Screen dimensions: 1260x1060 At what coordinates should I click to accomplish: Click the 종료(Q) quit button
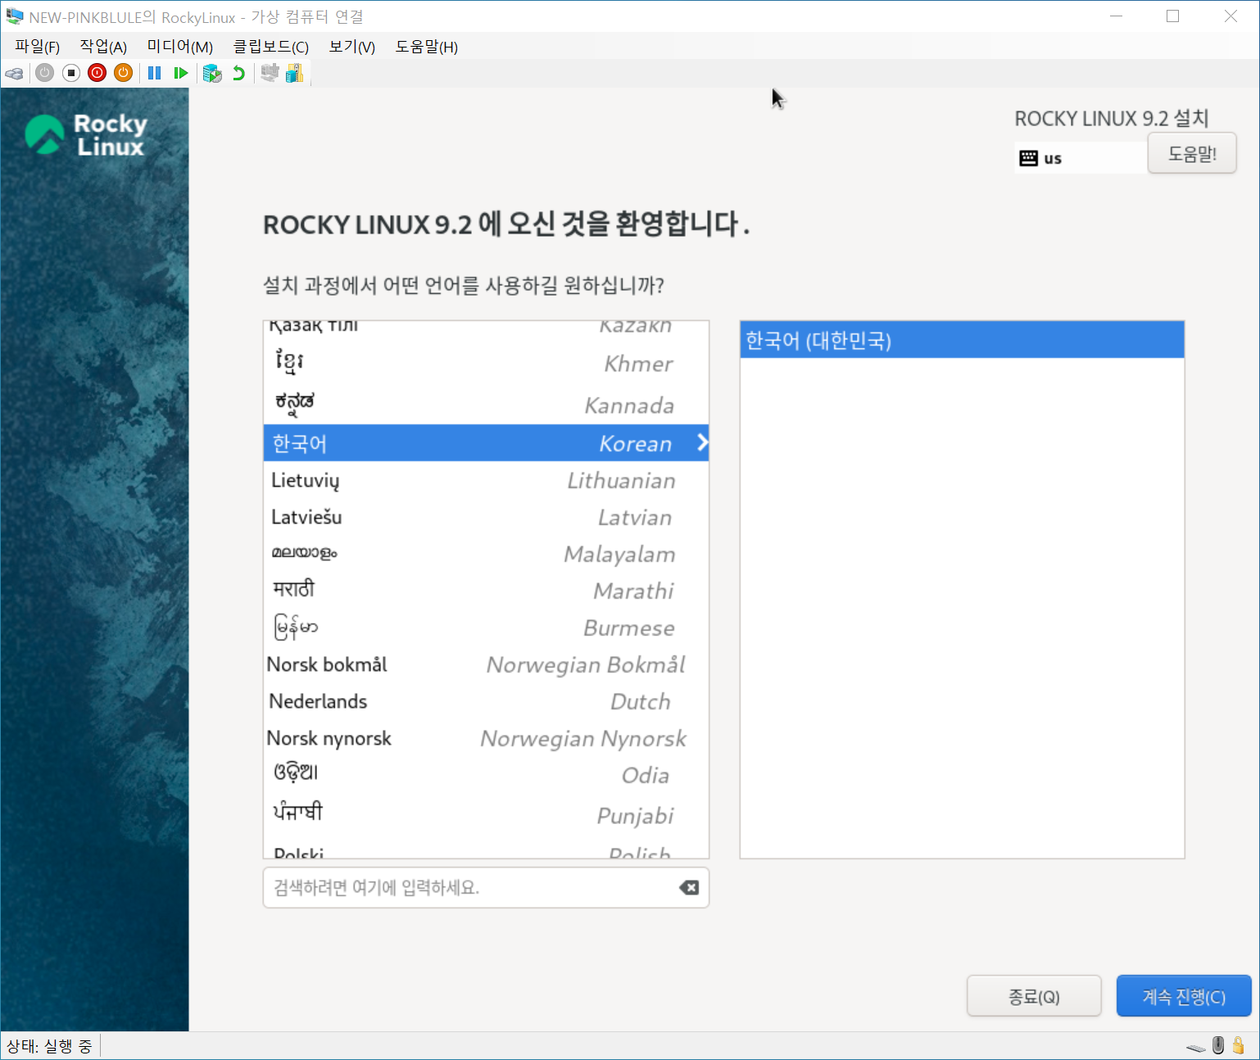(1034, 996)
